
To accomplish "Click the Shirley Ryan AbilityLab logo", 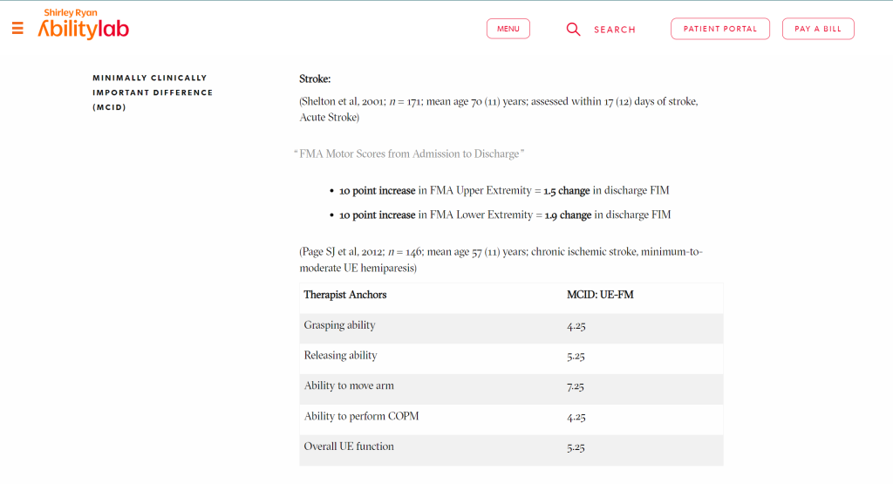I will pos(83,25).
